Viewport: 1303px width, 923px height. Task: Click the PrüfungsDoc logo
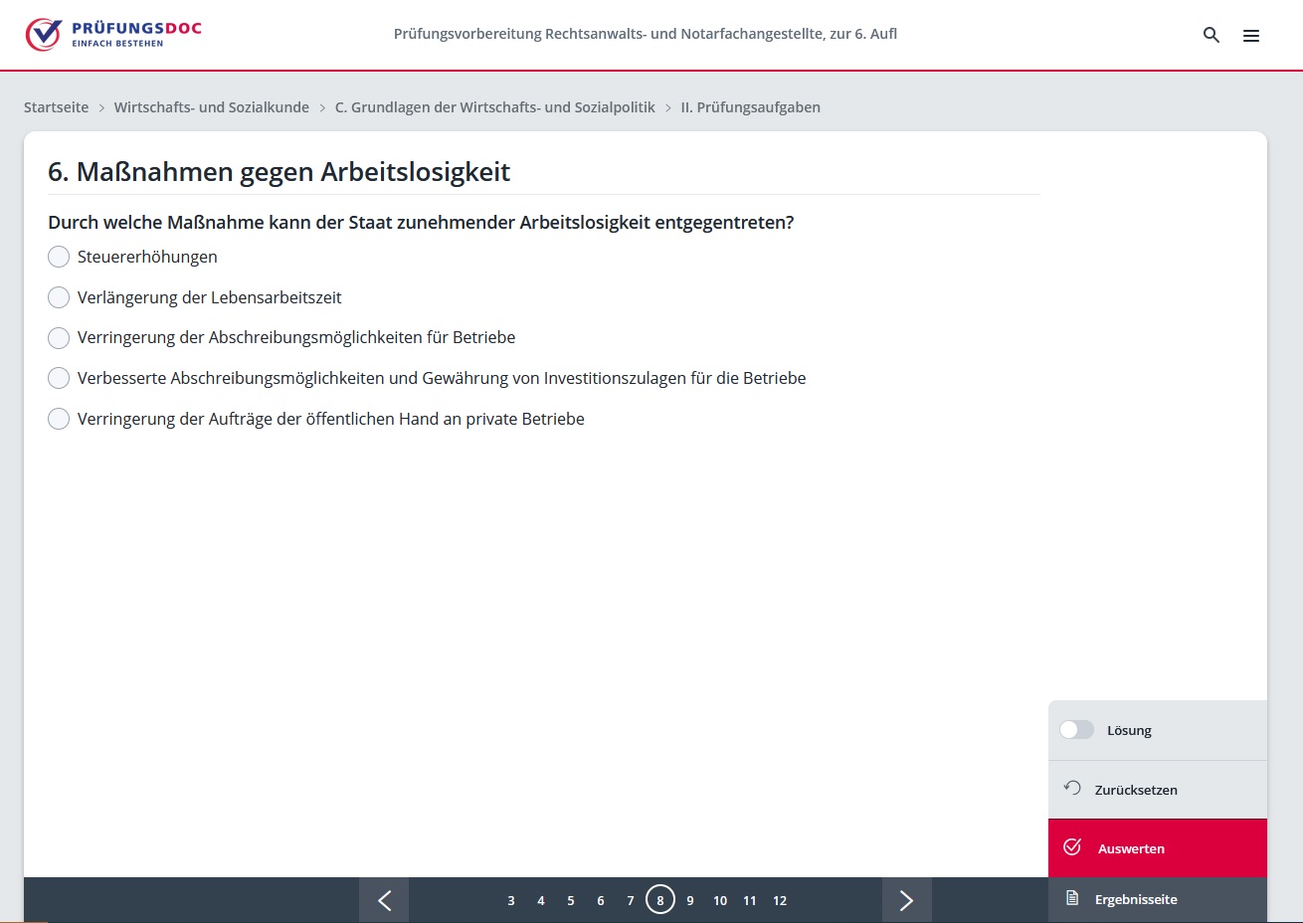[x=113, y=34]
